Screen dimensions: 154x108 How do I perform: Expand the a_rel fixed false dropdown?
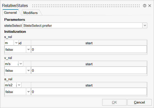click(28, 92)
